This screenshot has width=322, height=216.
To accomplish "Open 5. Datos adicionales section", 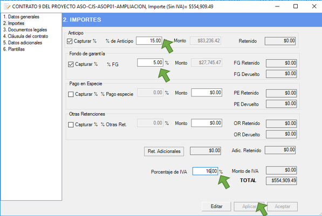I will [23, 43].
